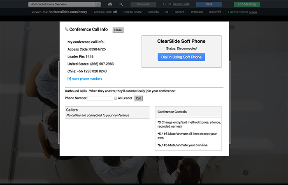Click Dial in Using Soft Phone
This screenshot has height=185, width=288.
click(181, 57)
